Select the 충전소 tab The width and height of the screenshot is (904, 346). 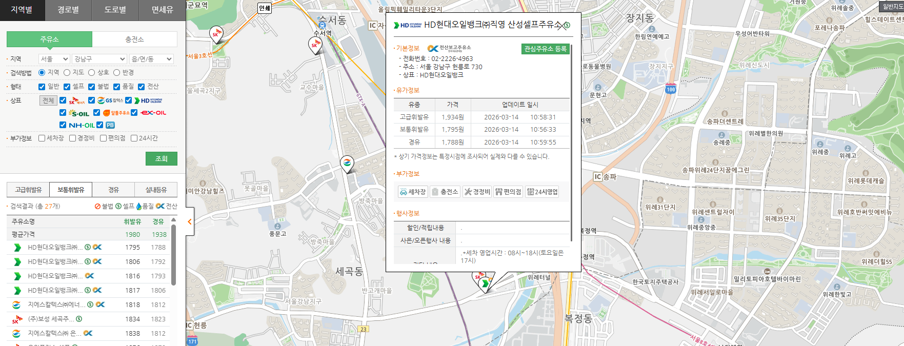click(x=135, y=39)
